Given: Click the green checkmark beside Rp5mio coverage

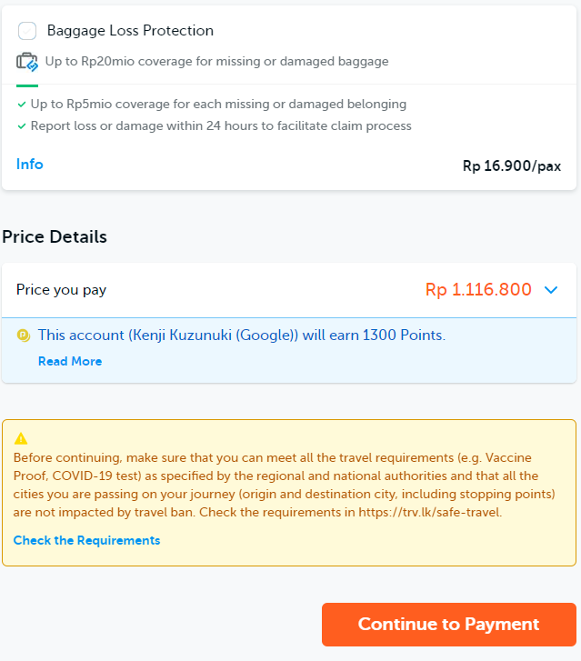Looking at the screenshot, I should coord(22,105).
